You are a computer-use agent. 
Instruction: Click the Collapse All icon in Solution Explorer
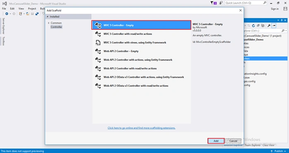click(x=258, y=26)
